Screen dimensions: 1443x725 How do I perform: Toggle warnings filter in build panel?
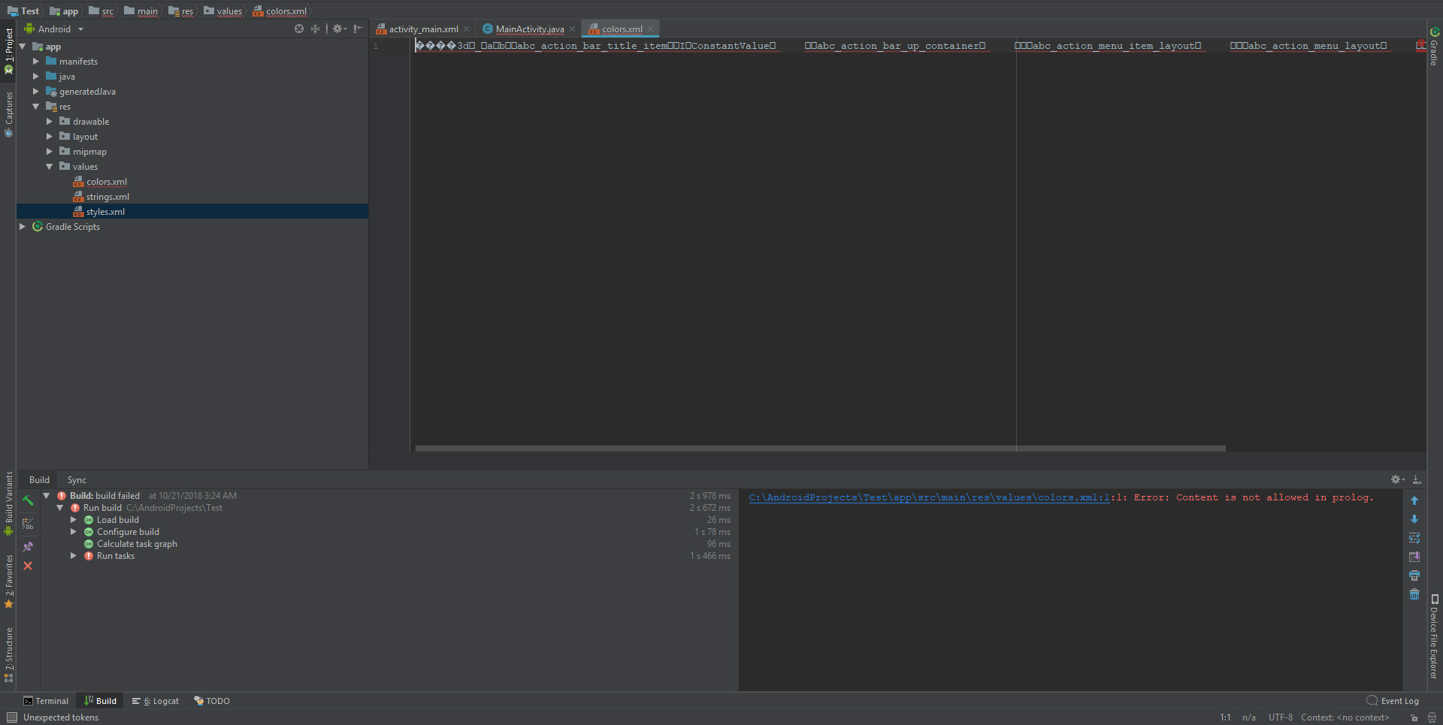[28, 522]
